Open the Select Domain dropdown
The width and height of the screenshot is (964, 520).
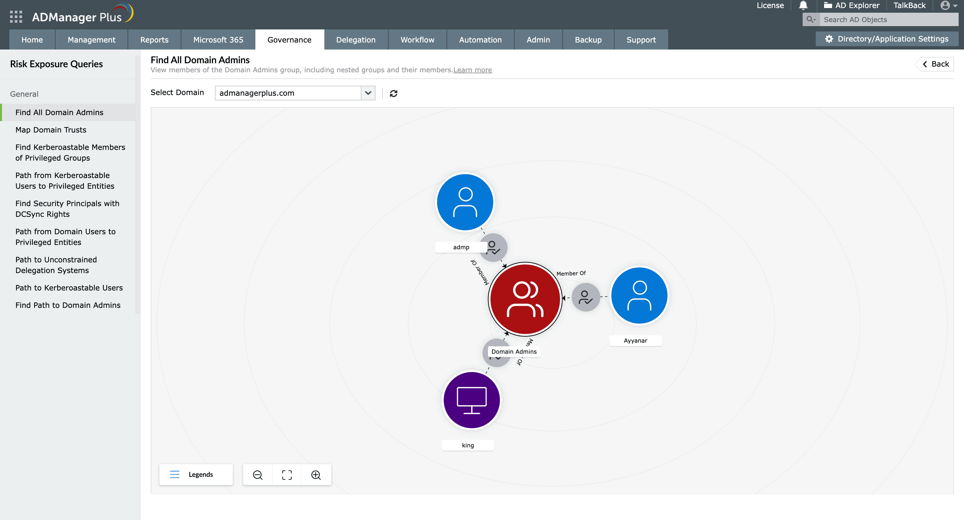(368, 93)
